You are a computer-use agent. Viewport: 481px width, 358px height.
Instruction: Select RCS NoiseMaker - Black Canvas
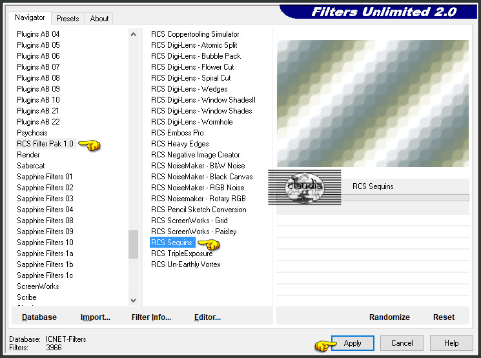coord(202,177)
